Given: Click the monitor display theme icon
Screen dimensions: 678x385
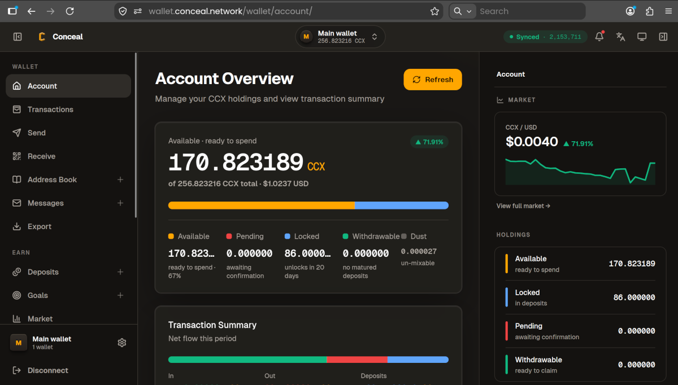Looking at the screenshot, I should (x=642, y=37).
